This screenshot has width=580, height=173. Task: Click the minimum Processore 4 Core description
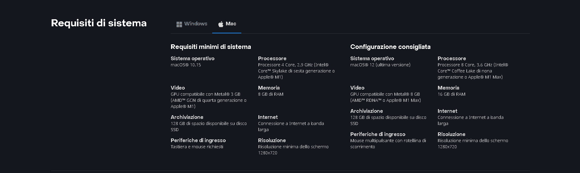pyautogui.click(x=296, y=71)
